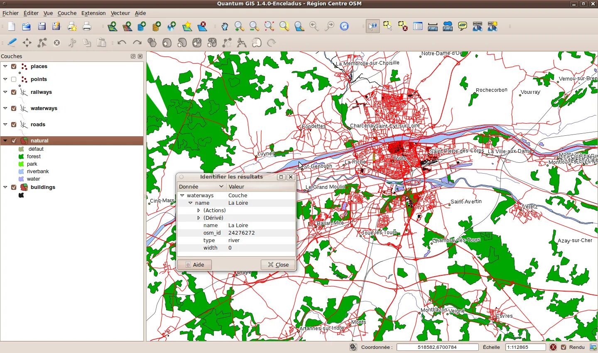598x353 pixels.
Task: Select the Zoom in tool
Action: [x=239, y=27]
